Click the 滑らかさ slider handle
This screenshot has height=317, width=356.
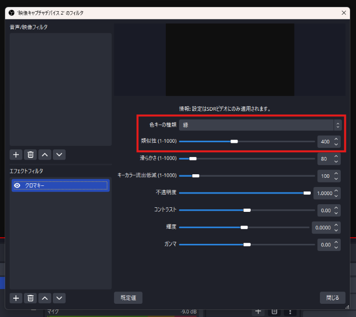[x=193, y=158]
